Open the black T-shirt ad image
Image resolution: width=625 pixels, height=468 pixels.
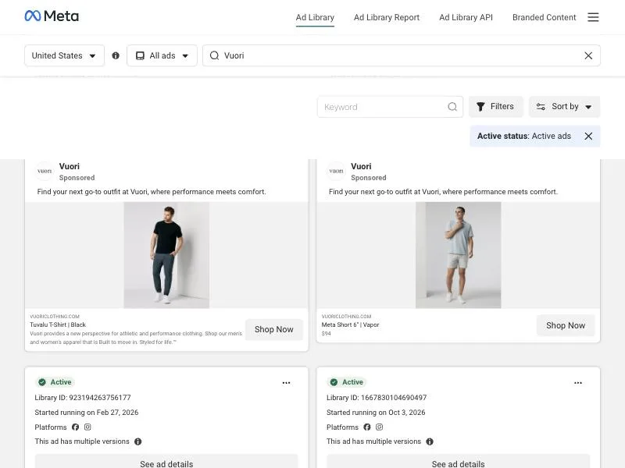pos(166,255)
